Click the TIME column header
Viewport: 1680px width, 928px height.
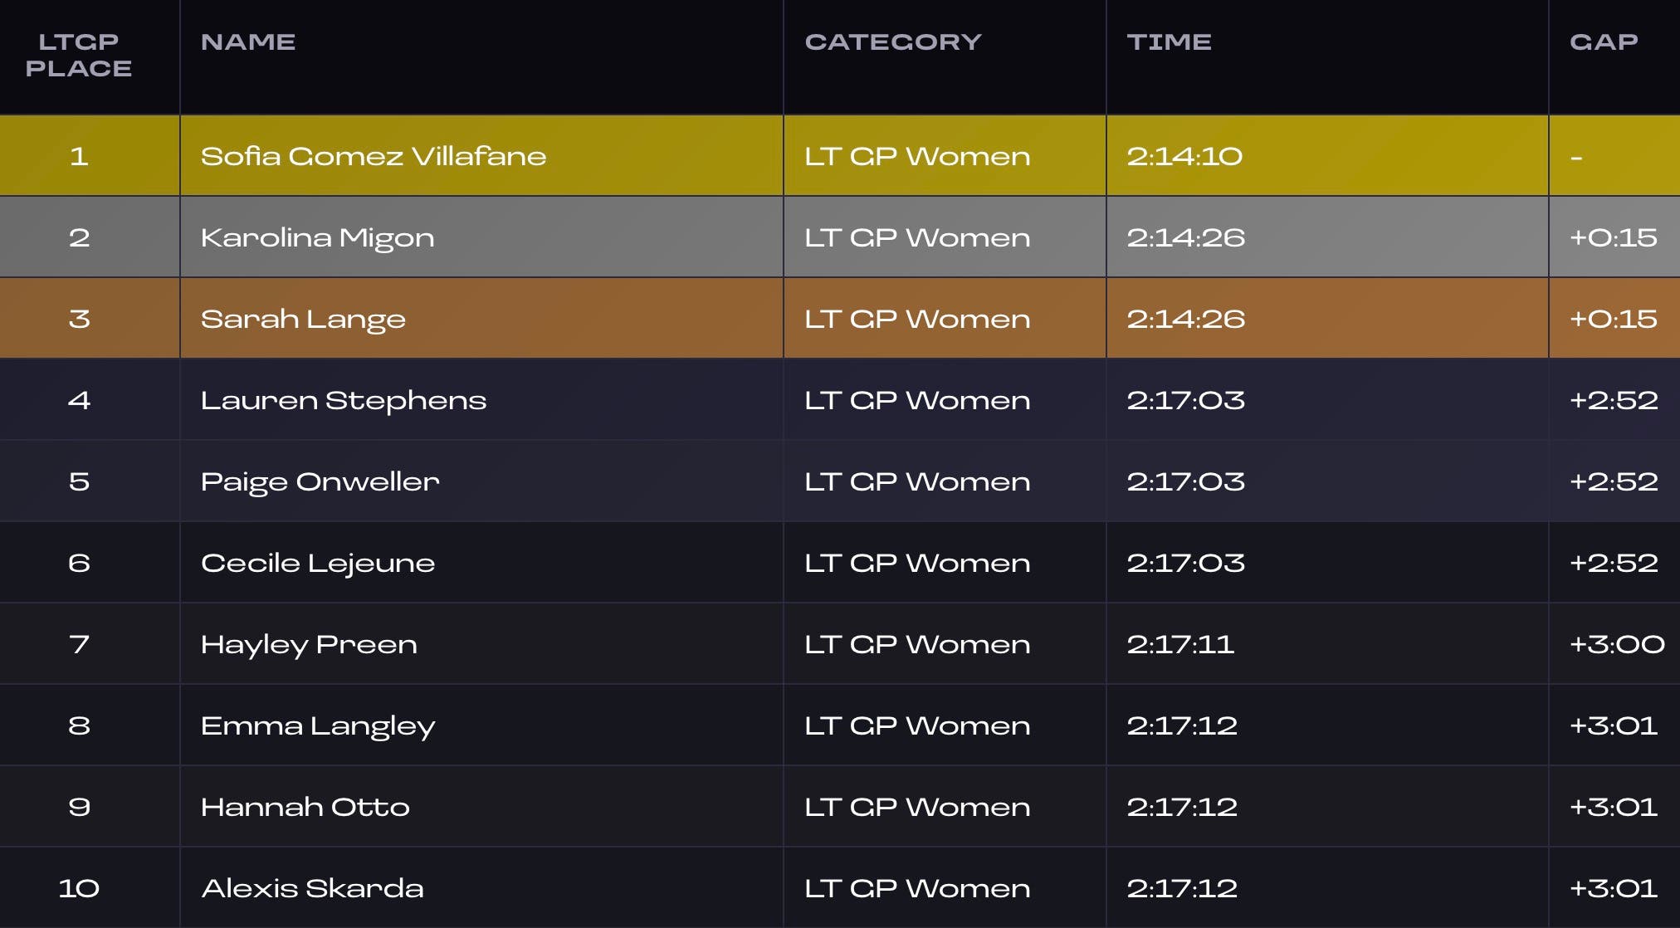1169,42
